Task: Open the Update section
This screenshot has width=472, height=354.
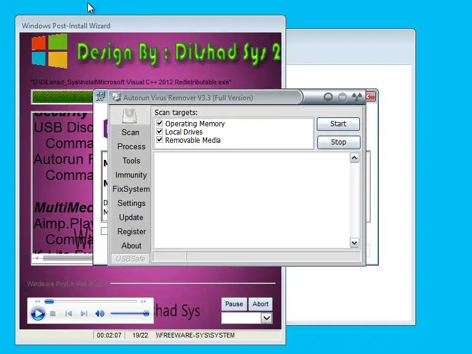Action: (x=131, y=217)
